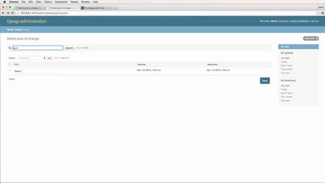Filter By timestamp: Today
This screenshot has width=325, height=183.
tap(284, 89)
